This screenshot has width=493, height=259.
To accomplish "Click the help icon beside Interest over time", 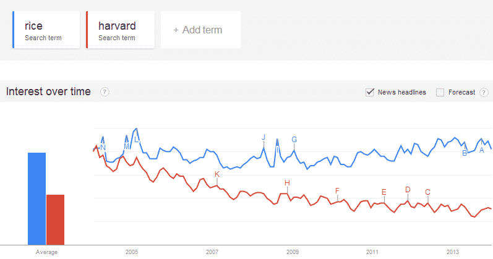I will [105, 92].
